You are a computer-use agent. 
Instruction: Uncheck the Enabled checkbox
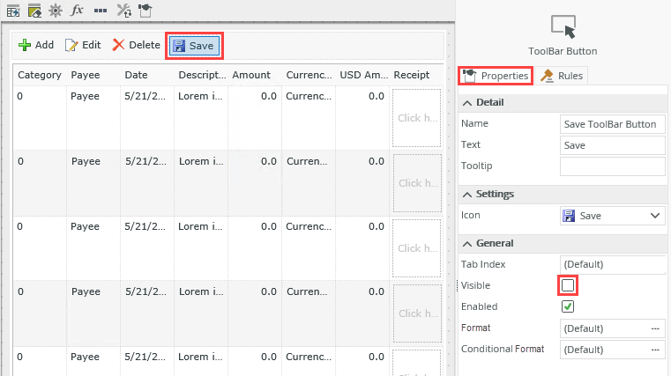568,306
